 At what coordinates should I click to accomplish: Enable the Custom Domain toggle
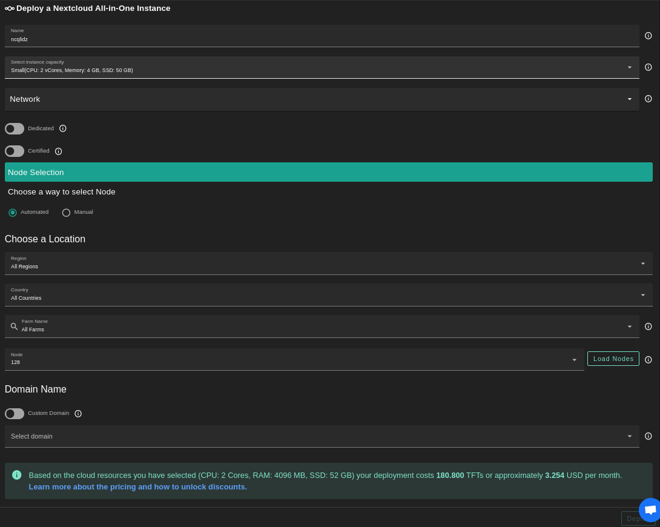15,414
